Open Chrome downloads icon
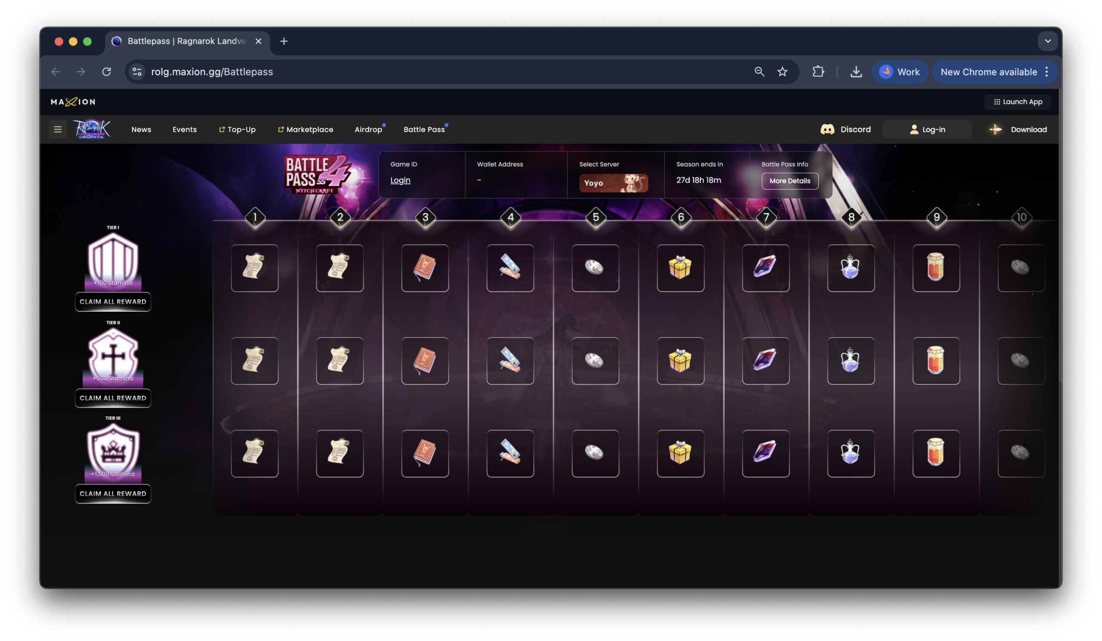Image resolution: width=1102 pixels, height=641 pixels. coord(856,72)
